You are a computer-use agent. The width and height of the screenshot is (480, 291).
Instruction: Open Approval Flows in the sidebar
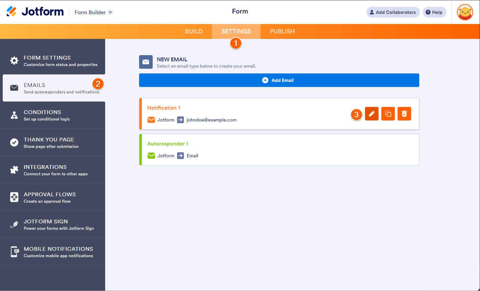(53, 197)
